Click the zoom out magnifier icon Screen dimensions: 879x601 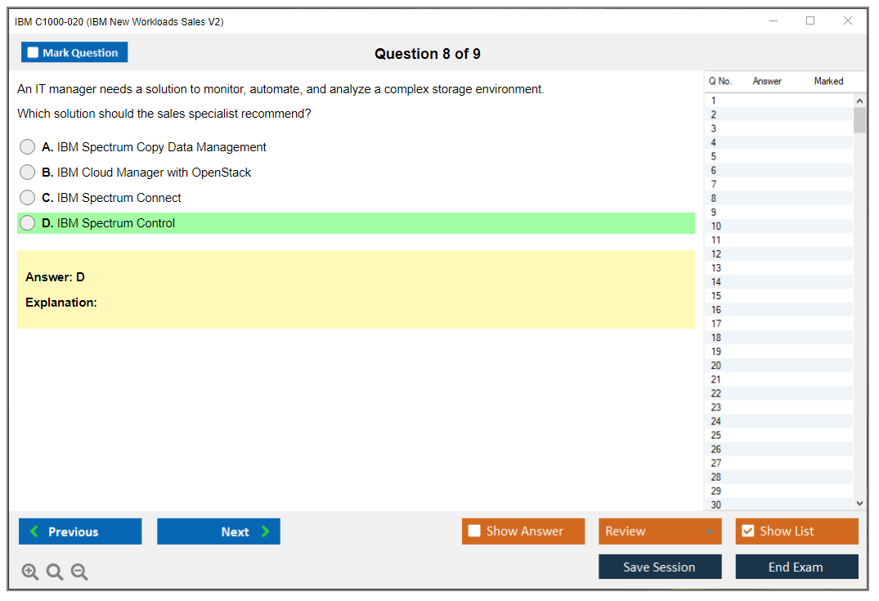click(79, 572)
